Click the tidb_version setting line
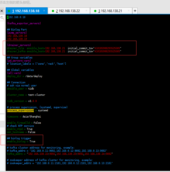 coord(22,101)
